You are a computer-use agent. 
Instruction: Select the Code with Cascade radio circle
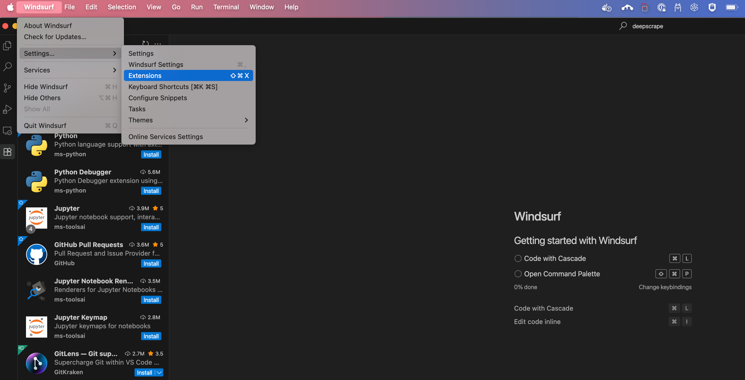[x=518, y=258]
